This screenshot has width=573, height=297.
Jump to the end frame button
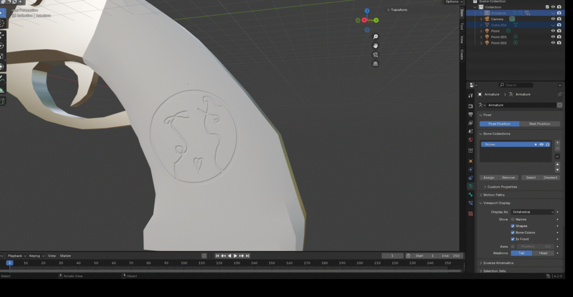click(x=247, y=256)
